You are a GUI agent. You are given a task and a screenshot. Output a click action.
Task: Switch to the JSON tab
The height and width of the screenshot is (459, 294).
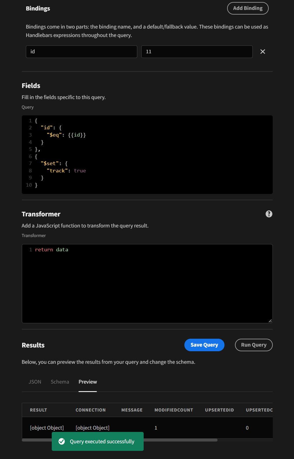(x=35, y=382)
